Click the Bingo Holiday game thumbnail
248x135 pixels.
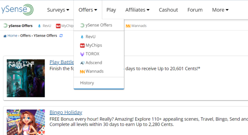pyautogui.click(x=26, y=122)
